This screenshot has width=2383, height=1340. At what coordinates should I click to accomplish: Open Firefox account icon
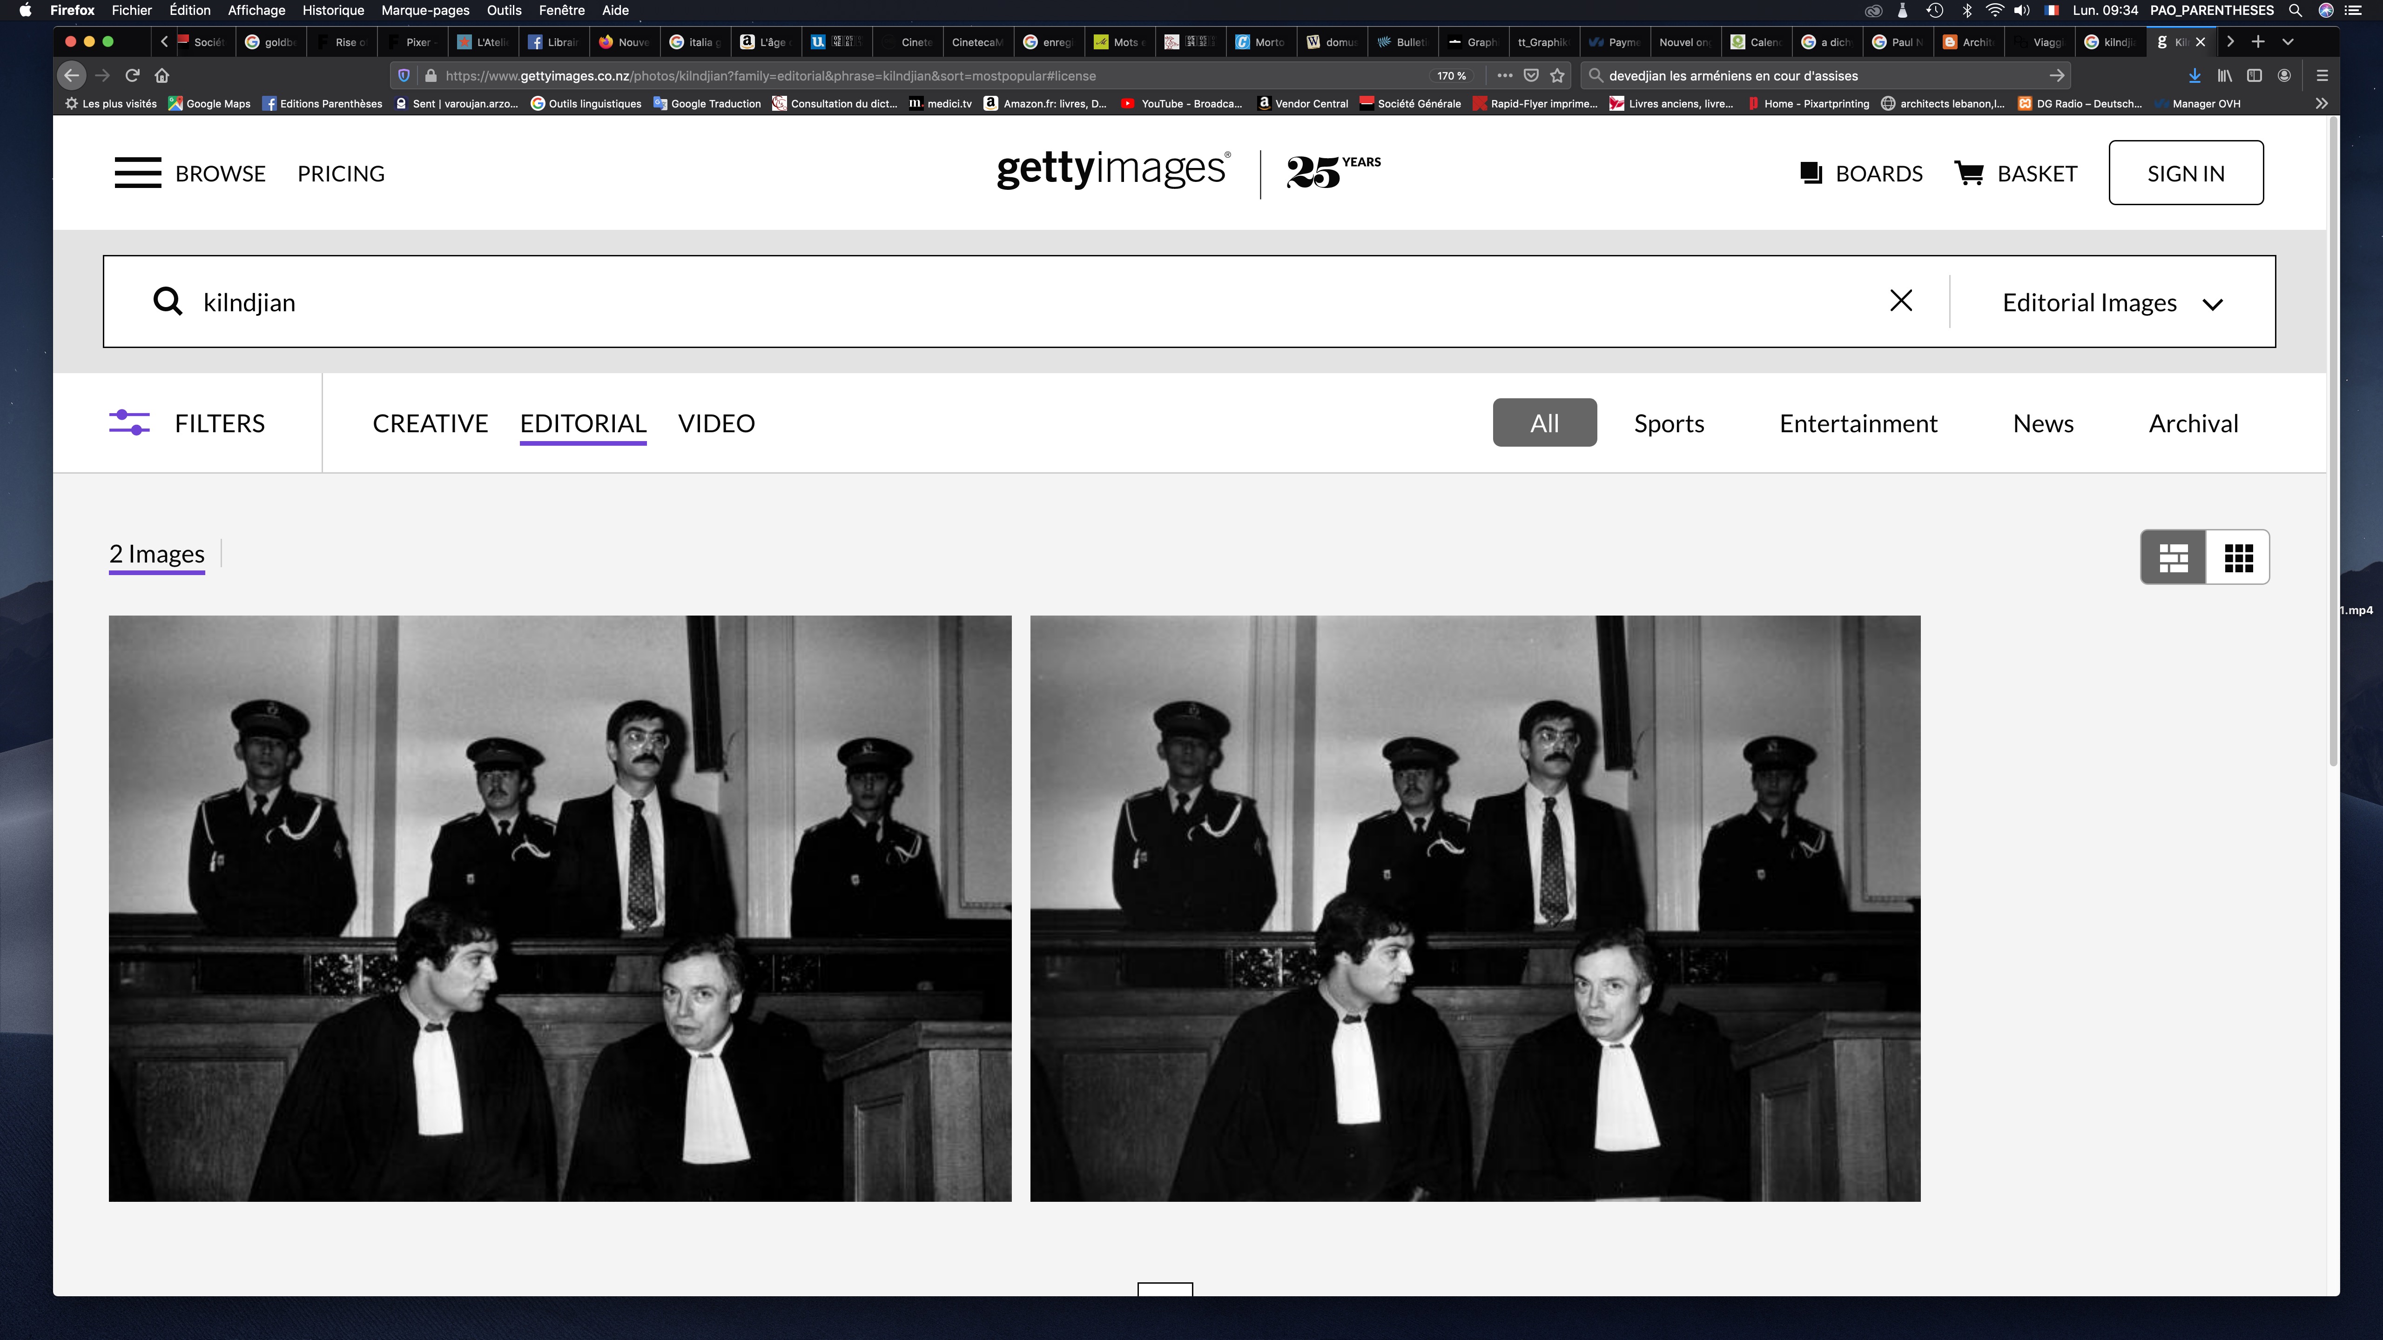pos(2284,76)
